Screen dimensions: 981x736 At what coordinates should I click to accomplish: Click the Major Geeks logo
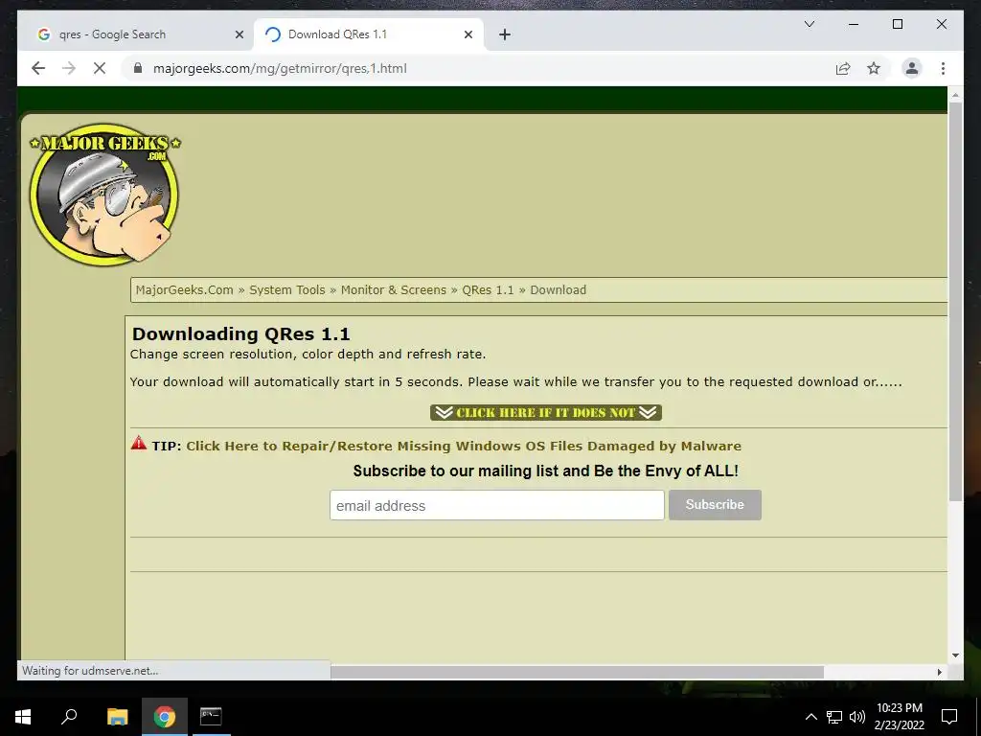[x=104, y=194]
